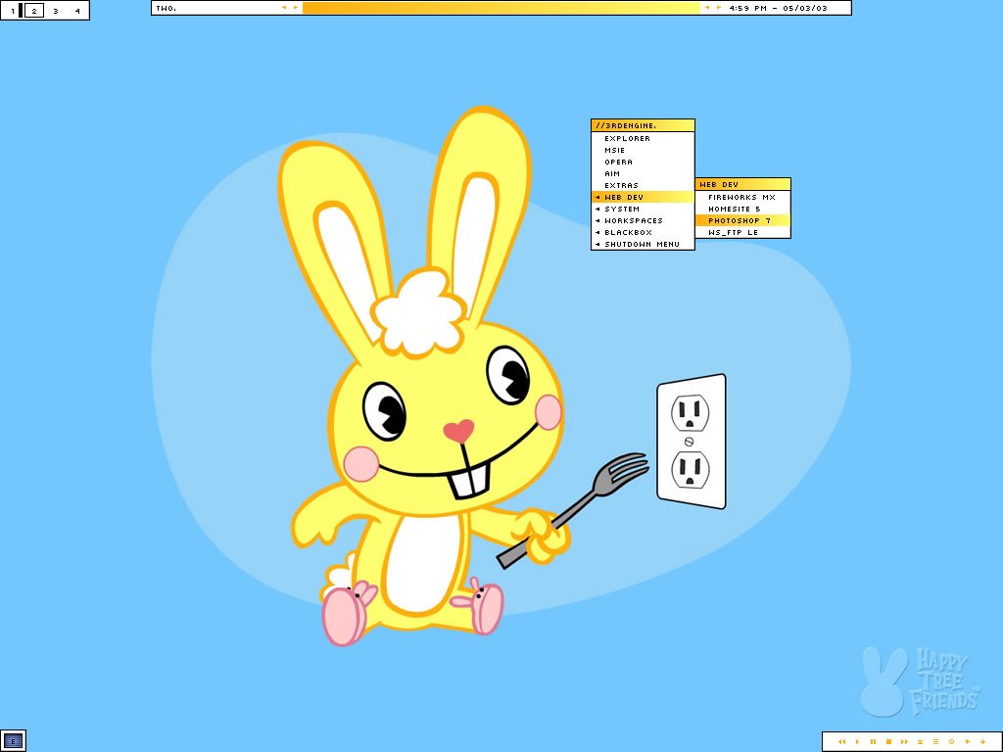Screen dimensions: 1003x752
Task: Stop playback with the square button
Action: [x=888, y=742]
